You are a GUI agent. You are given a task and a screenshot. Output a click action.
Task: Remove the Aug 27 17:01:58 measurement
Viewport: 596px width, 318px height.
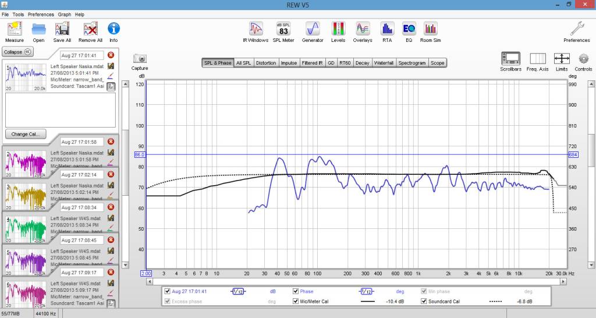tap(111, 142)
